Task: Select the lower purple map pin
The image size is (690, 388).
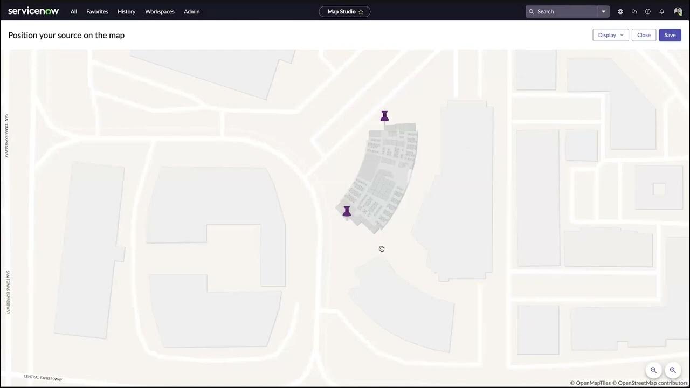Action: (347, 211)
